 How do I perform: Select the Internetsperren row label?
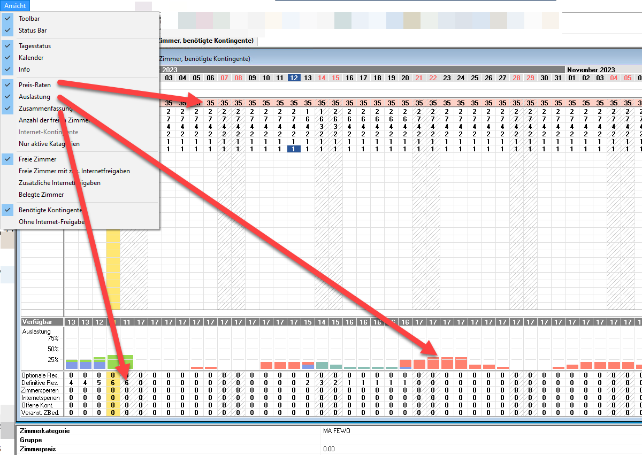point(40,398)
